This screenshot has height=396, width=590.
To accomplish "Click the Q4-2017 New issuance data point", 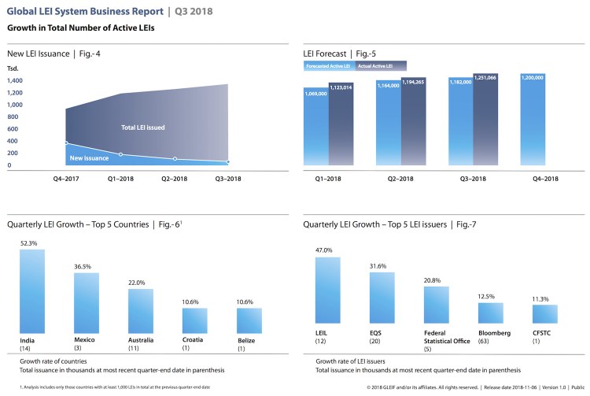I will (x=66, y=143).
